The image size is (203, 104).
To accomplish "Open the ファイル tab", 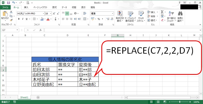I will tap(5, 7).
